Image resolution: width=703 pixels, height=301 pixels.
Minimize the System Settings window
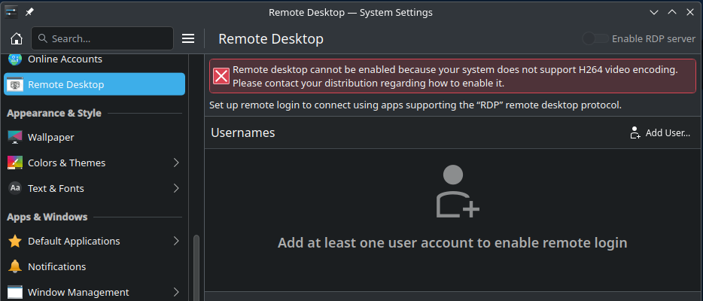pos(653,13)
